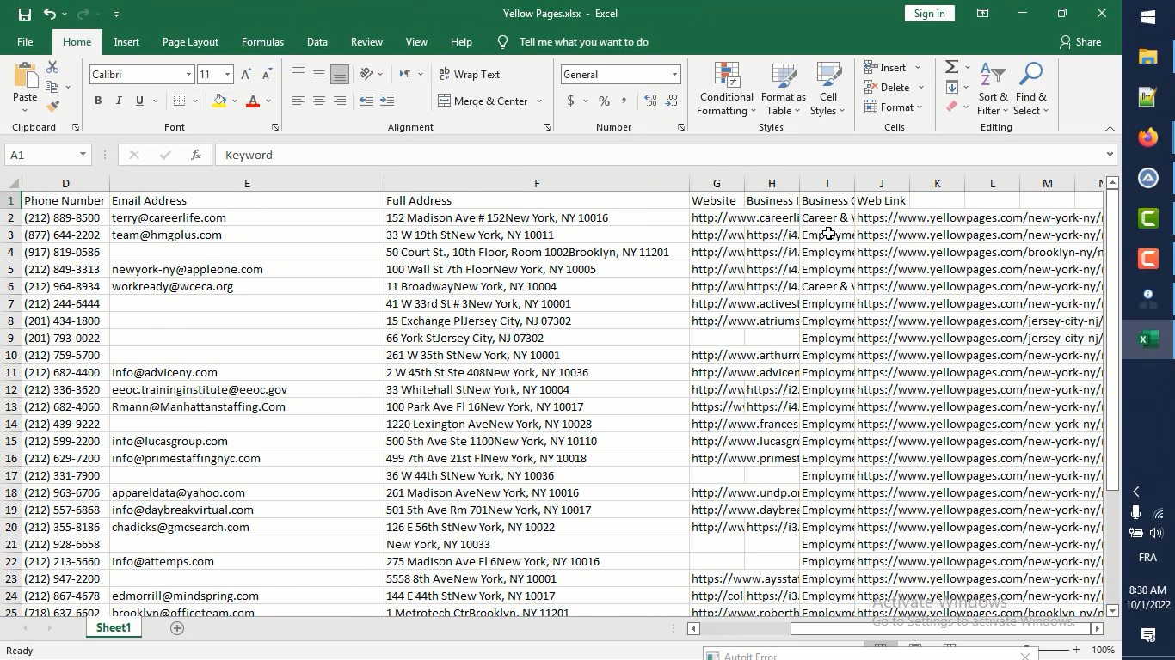Toggle middle vertical alignment

click(319, 75)
